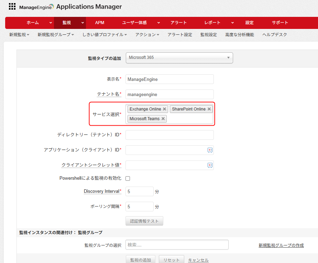
Task: Remove the Exchange Online service tag
Action: (165, 109)
